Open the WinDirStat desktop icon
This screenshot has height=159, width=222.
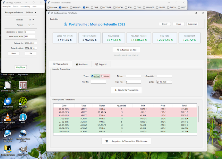coord(23,101)
